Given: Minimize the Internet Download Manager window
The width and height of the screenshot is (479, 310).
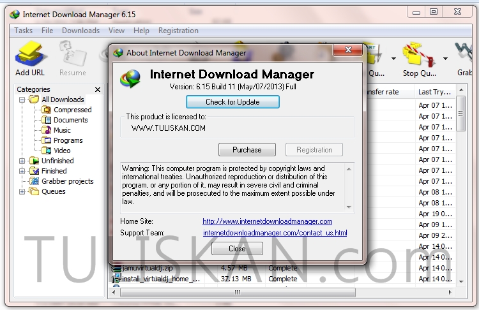Looking at the screenshot, I should coord(416,12).
